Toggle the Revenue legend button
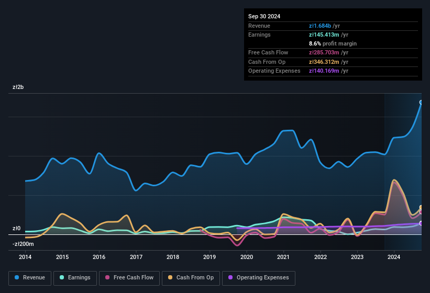This screenshot has height=293, width=430. point(30,278)
